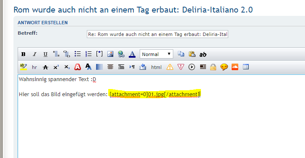Open font color picker (blue A)
Screen dimensions: 305x158
pos(132,54)
